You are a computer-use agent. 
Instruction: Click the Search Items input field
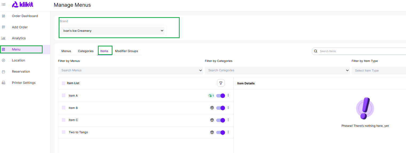360,51
